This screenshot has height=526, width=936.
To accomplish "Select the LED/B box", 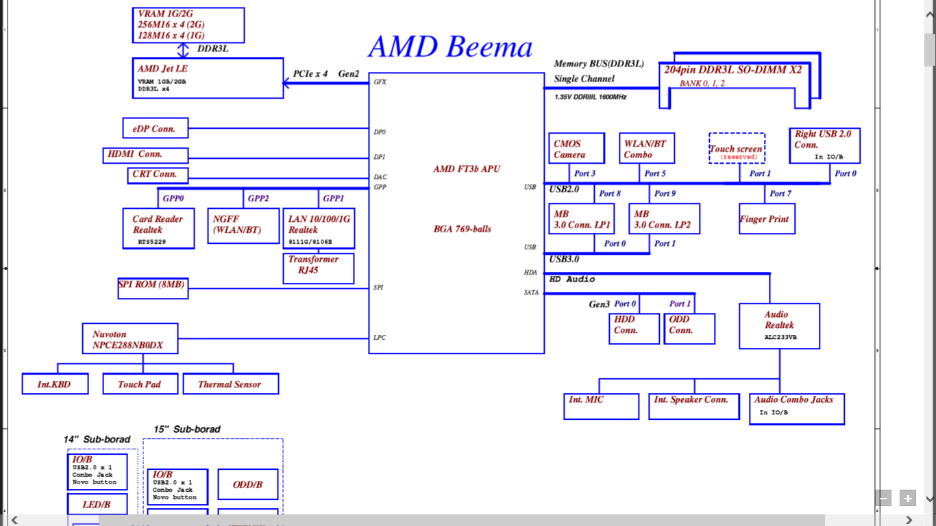I will (x=97, y=505).
